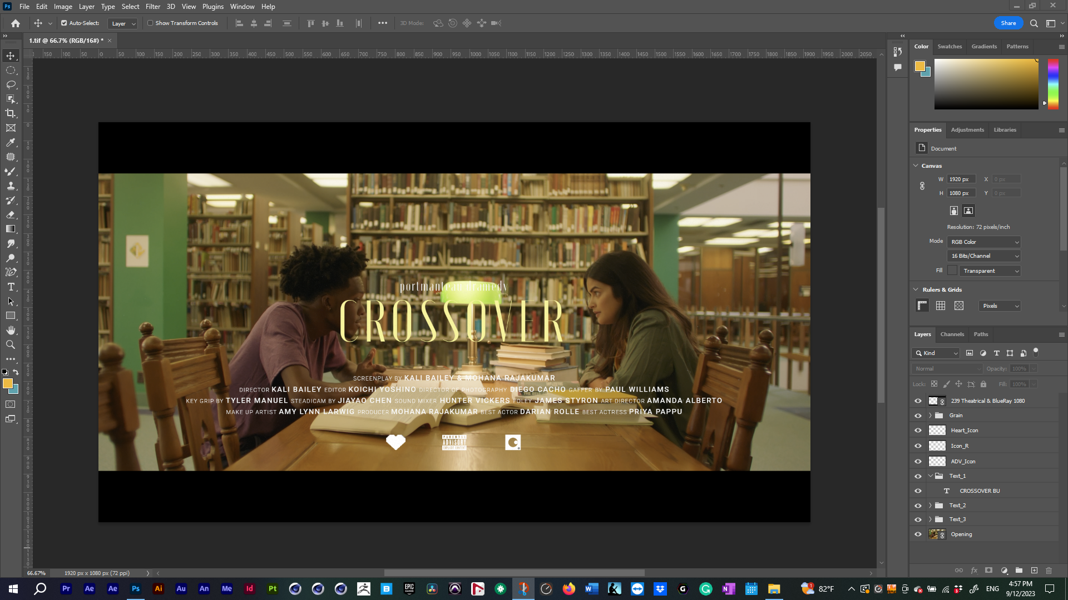The image size is (1068, 600).
Task: Open the Filter menu
Action: tap(152, 7)
